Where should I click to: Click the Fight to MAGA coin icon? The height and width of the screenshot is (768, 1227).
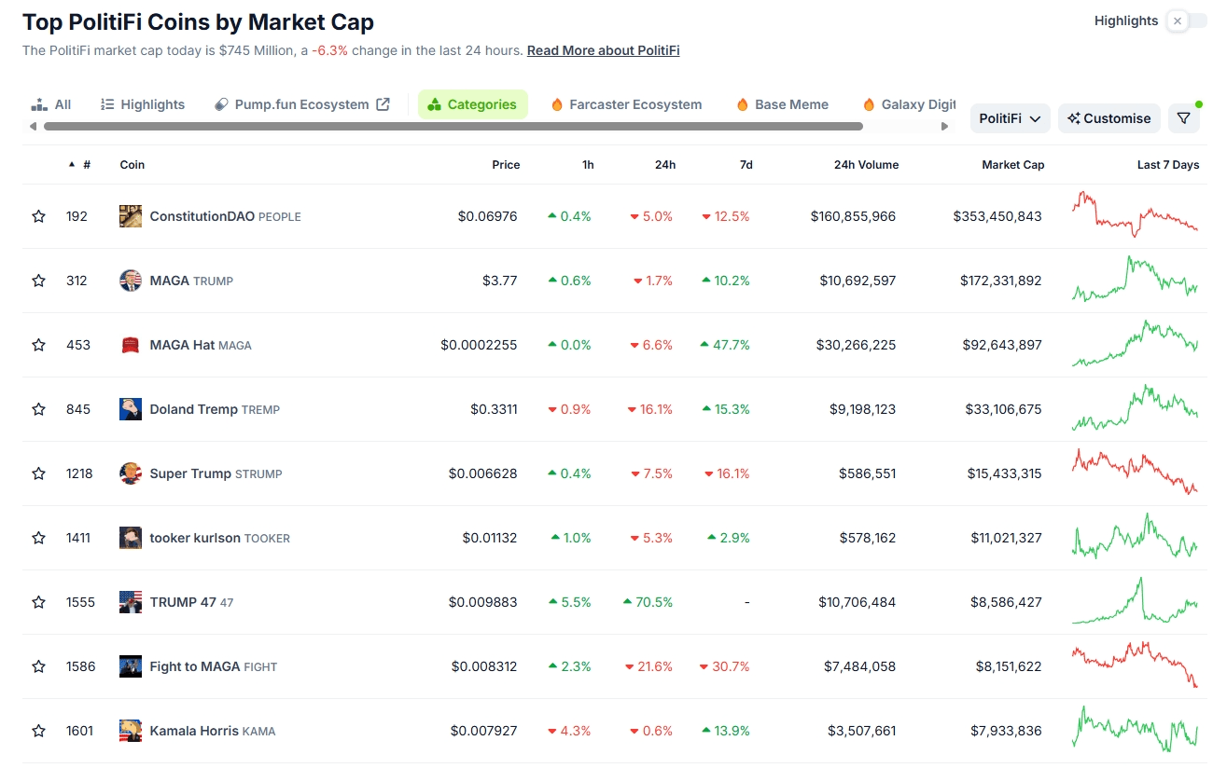[131, 666]
